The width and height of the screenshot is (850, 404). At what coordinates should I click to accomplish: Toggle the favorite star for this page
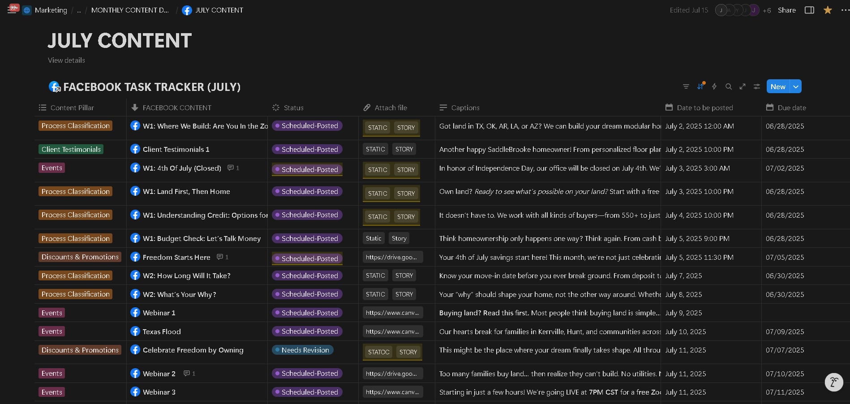click(x=828, y=10)
